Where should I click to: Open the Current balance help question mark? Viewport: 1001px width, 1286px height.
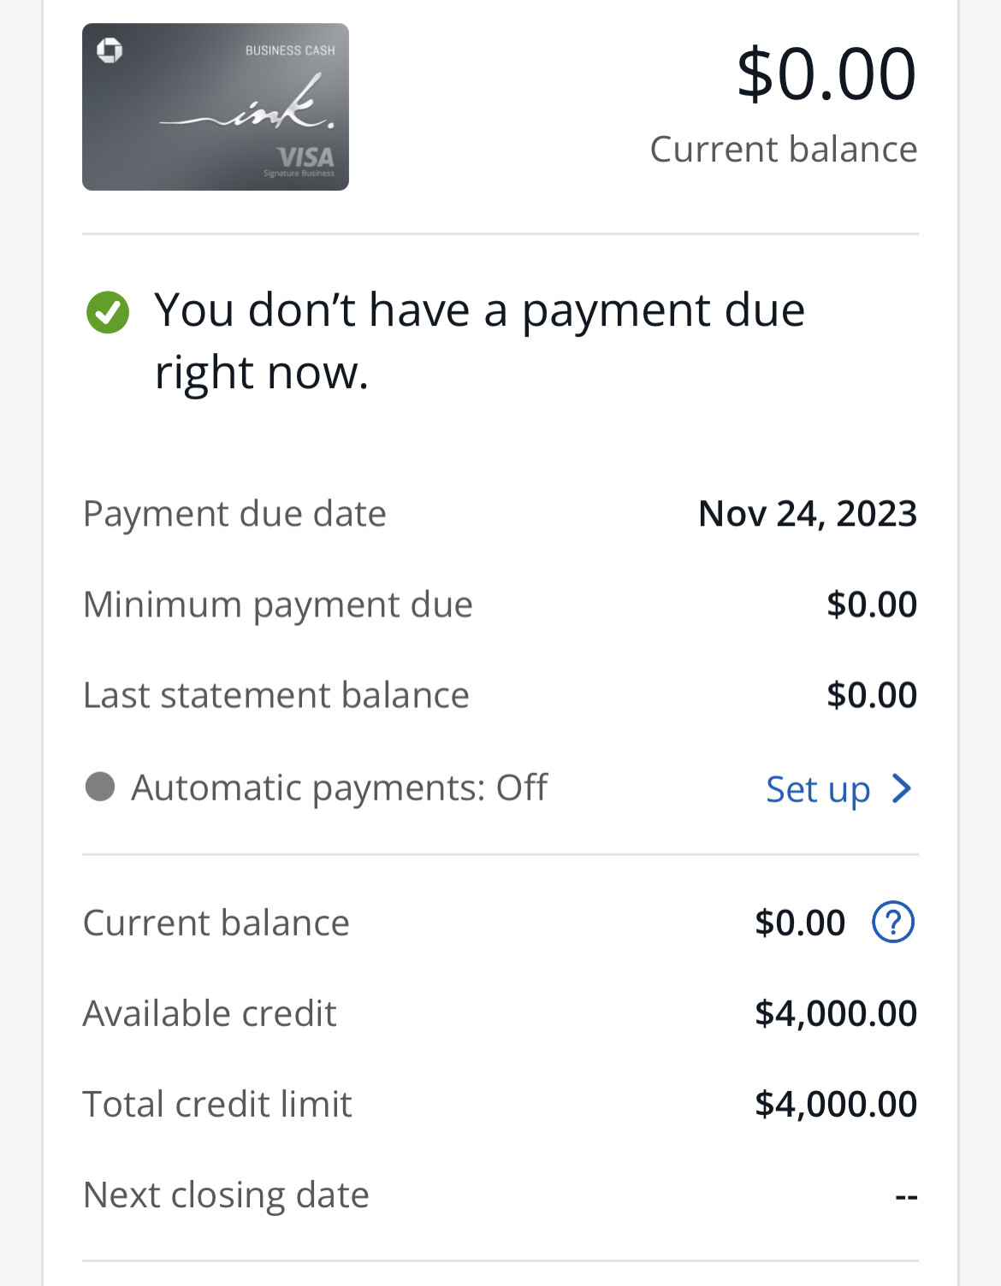(892, 923)
